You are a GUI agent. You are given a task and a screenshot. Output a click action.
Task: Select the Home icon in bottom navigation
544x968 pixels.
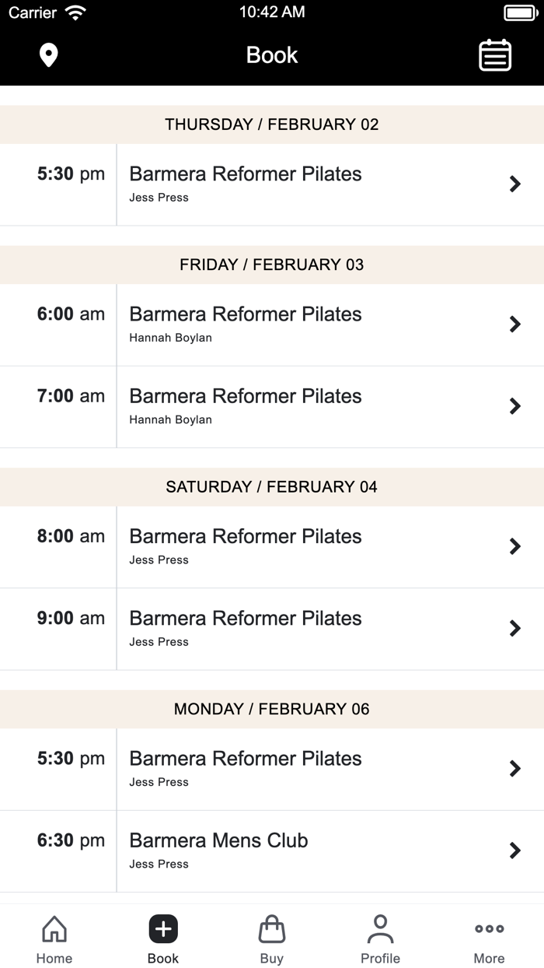[54, 928]
